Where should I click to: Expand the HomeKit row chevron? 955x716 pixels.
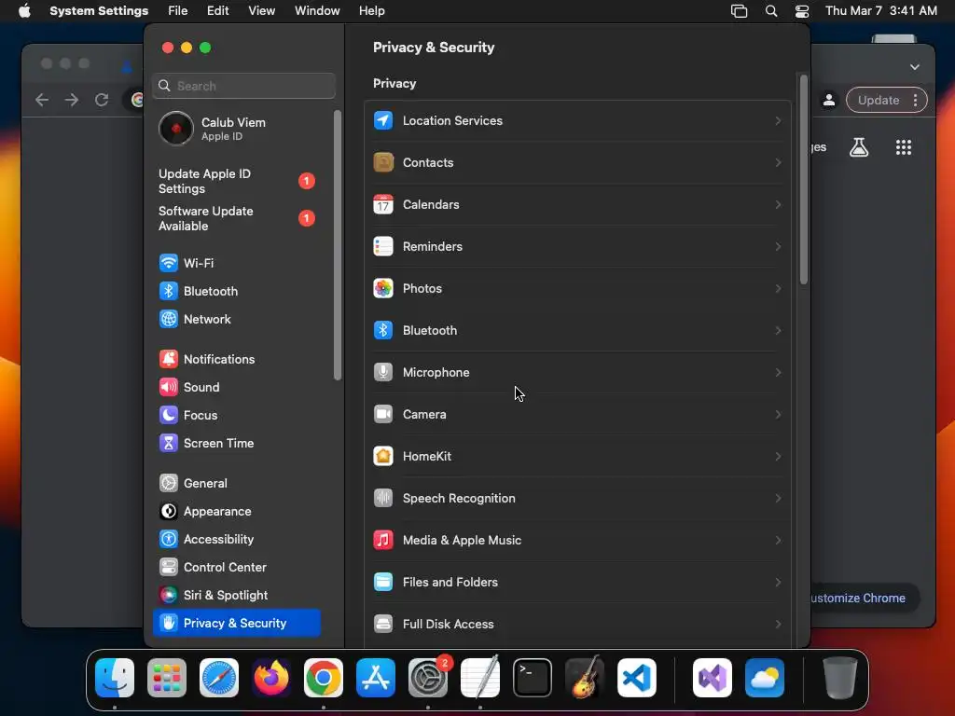778,456
